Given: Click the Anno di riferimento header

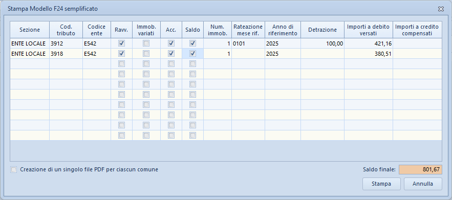Looking at the screenshot, I should (x=283, y=29).
